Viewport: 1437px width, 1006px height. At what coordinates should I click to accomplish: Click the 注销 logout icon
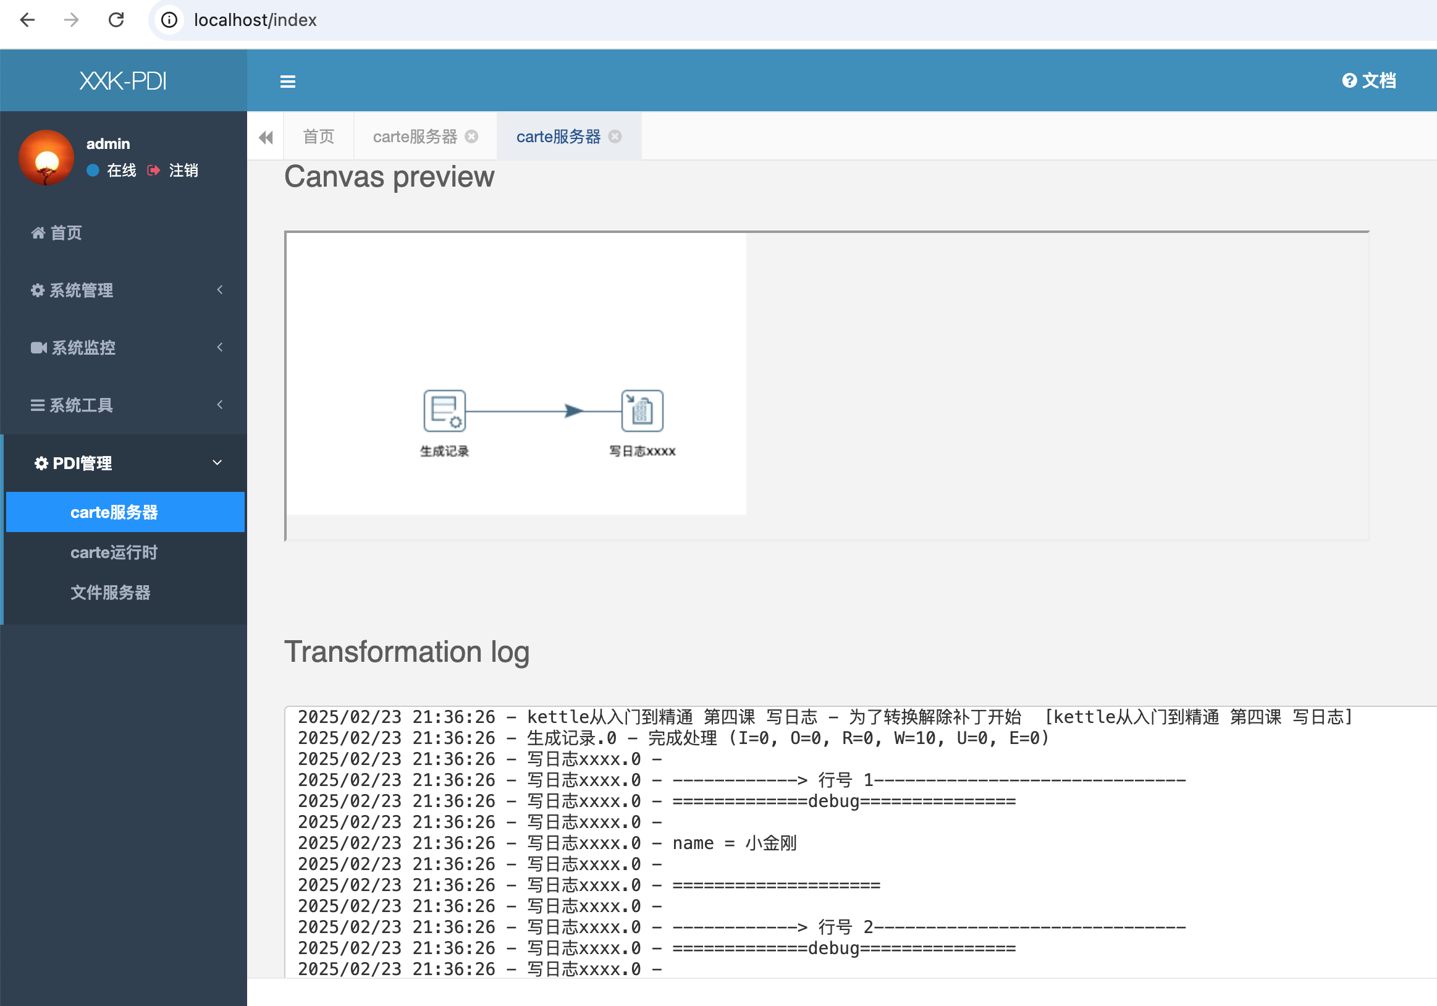(x=153, y=171)
